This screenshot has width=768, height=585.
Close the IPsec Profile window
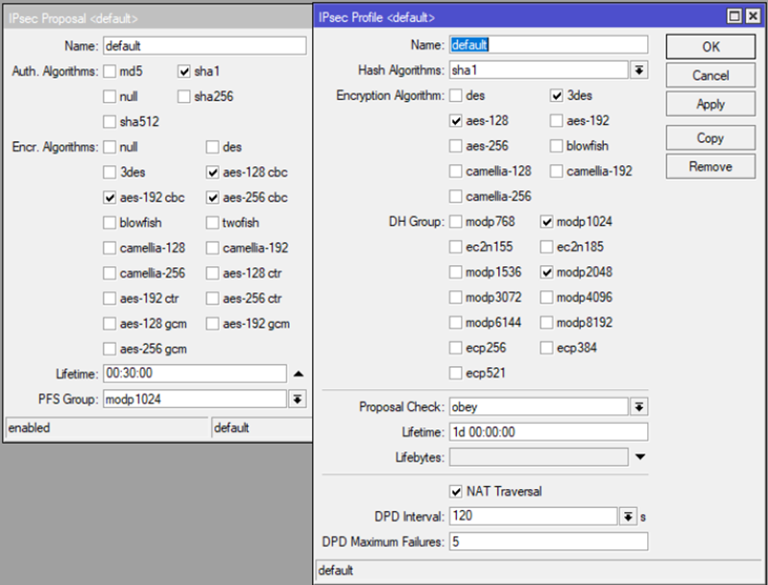tap(752, 16)
